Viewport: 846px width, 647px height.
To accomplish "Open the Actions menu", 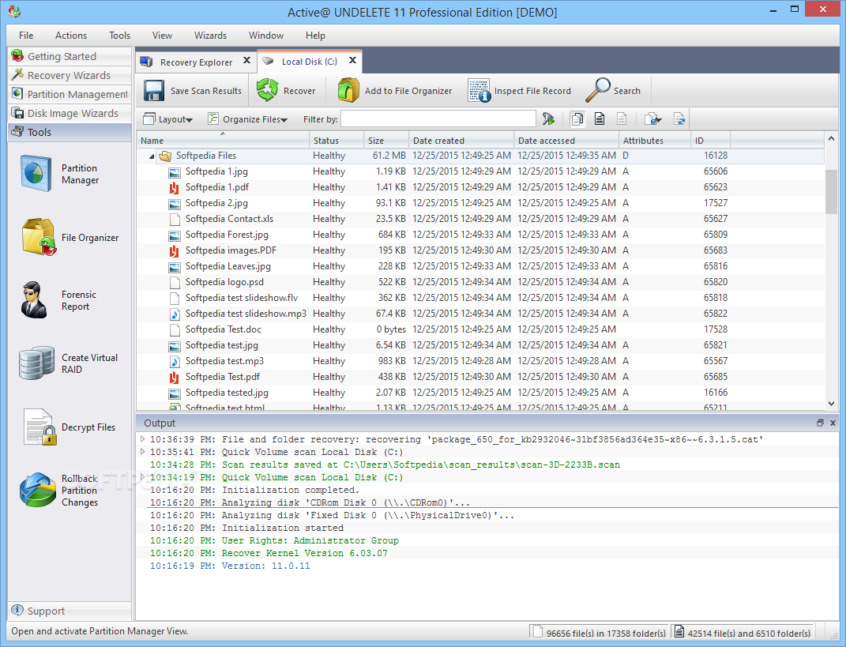I will pyautogui.click(x=70, y=35).
